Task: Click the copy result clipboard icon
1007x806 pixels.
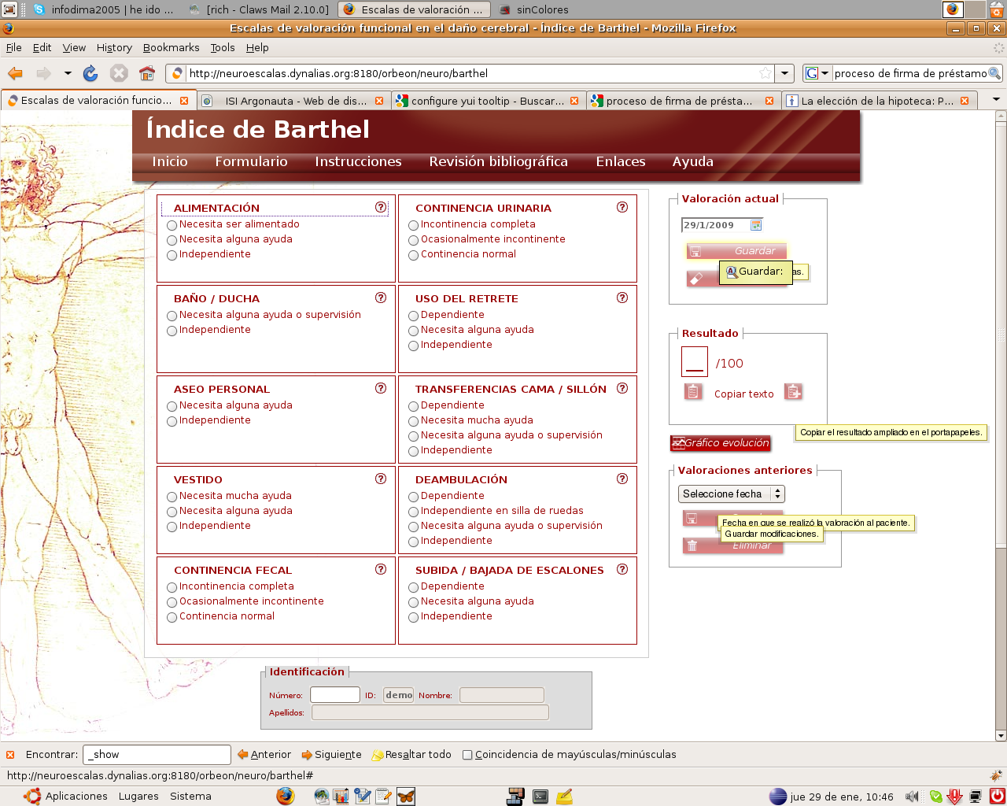Action: (693, 392)
